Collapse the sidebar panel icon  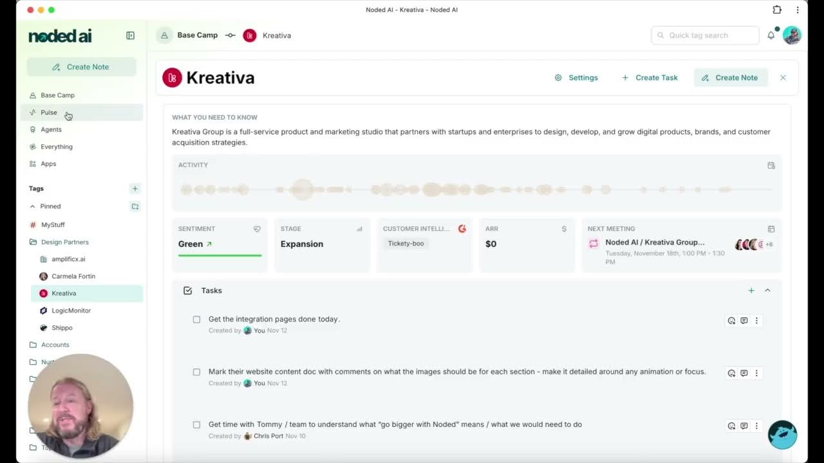130,36
